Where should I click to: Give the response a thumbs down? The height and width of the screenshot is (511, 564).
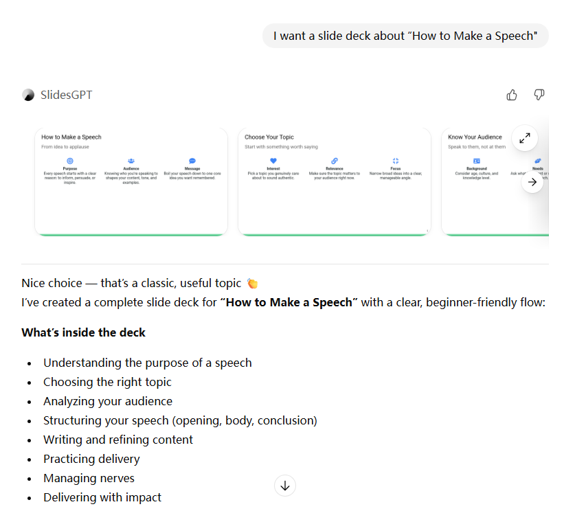(x=539, y=95)
